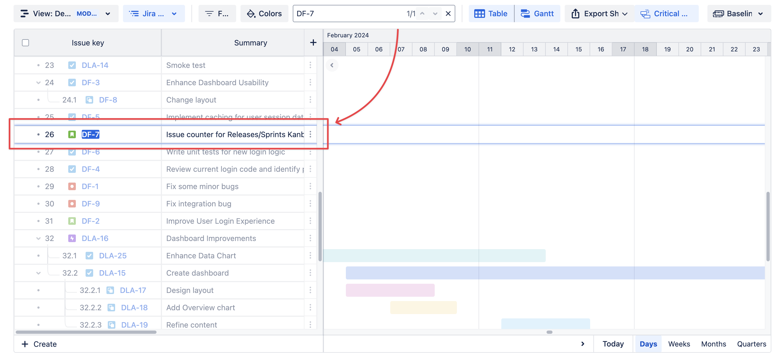
Task: Switch to Table view mode
Action: 491,14
